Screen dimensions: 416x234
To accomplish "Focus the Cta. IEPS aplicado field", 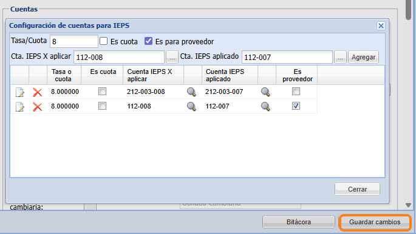I will tap(287, 57).
